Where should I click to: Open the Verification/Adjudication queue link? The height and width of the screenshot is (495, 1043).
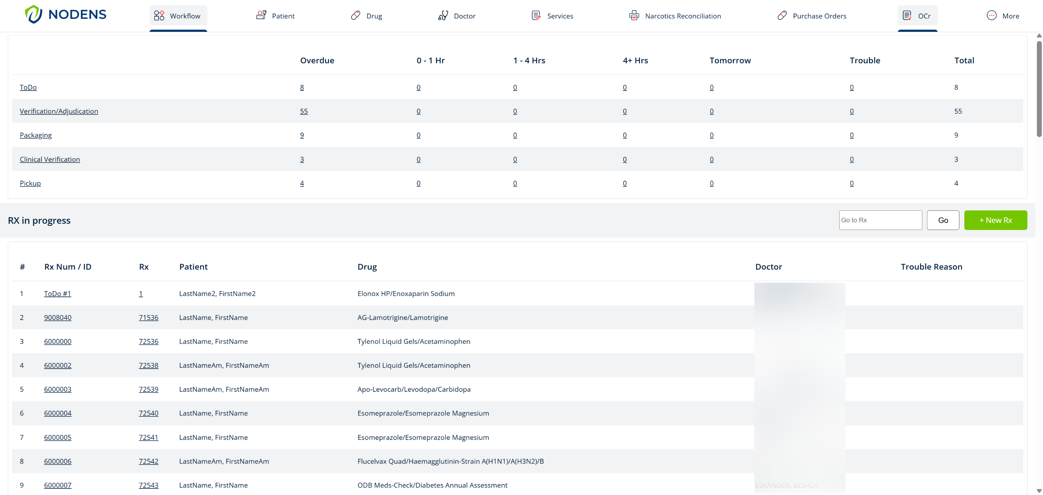(x=59, y=111)
